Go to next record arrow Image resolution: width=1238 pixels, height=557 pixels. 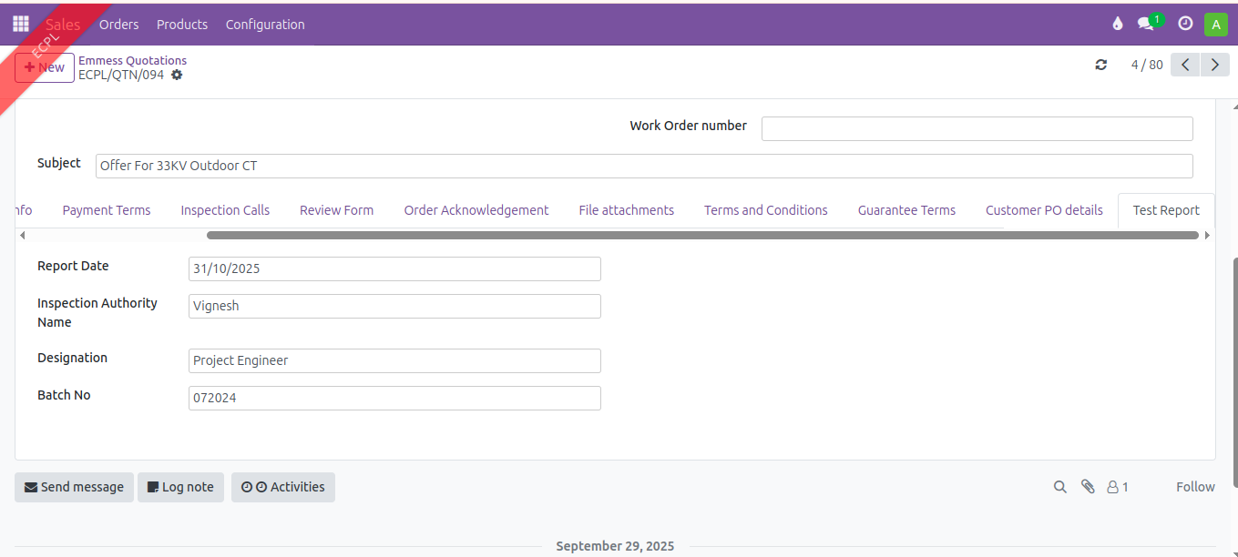point(1214,65)
